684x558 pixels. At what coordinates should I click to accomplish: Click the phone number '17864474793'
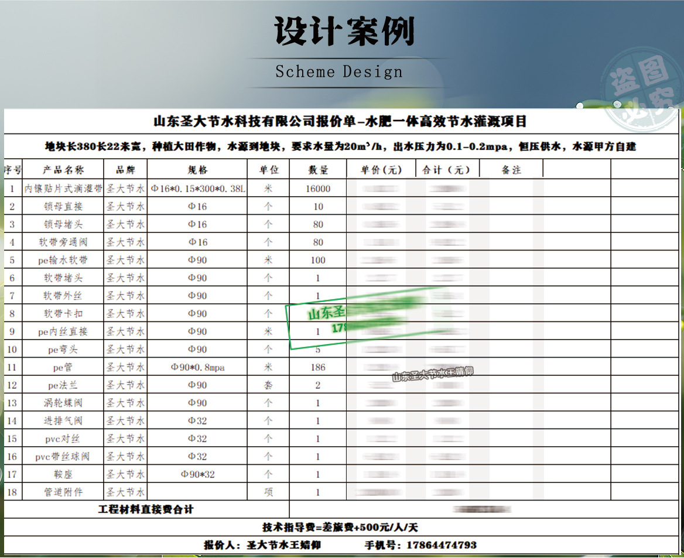442,545
